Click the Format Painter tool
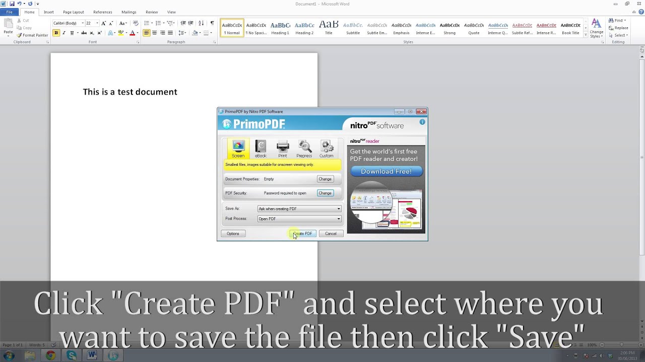645x362 pixels. point(32,35)
